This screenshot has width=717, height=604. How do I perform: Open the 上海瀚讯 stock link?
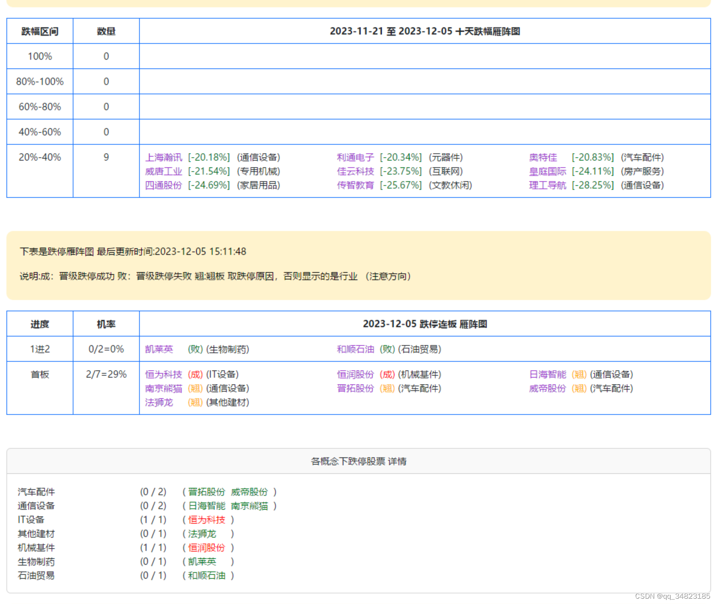click(x=163, y=158)
